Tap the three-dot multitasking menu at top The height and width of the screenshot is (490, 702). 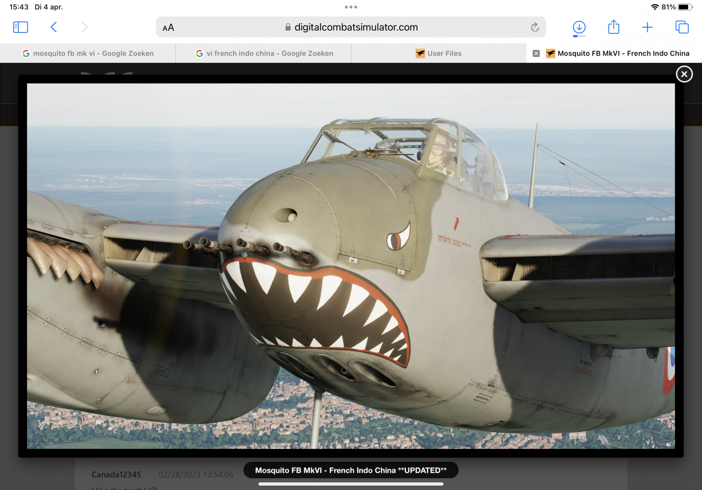click(351, 7)
